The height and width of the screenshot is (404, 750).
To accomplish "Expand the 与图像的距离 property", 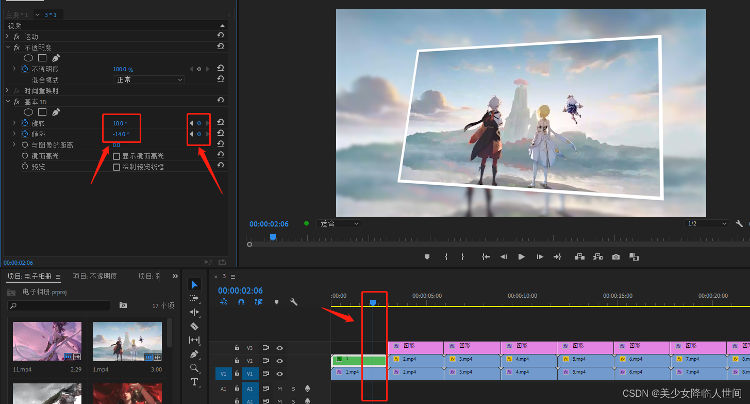I will [14, 144].
